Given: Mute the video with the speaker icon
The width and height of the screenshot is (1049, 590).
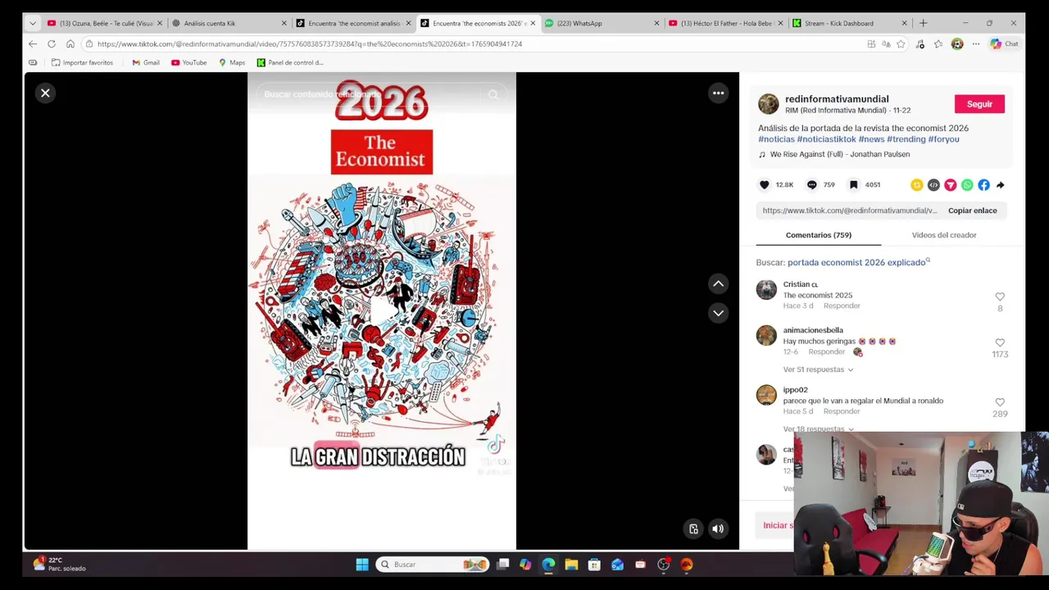Looking at the screenshot, I should [718, 529].
